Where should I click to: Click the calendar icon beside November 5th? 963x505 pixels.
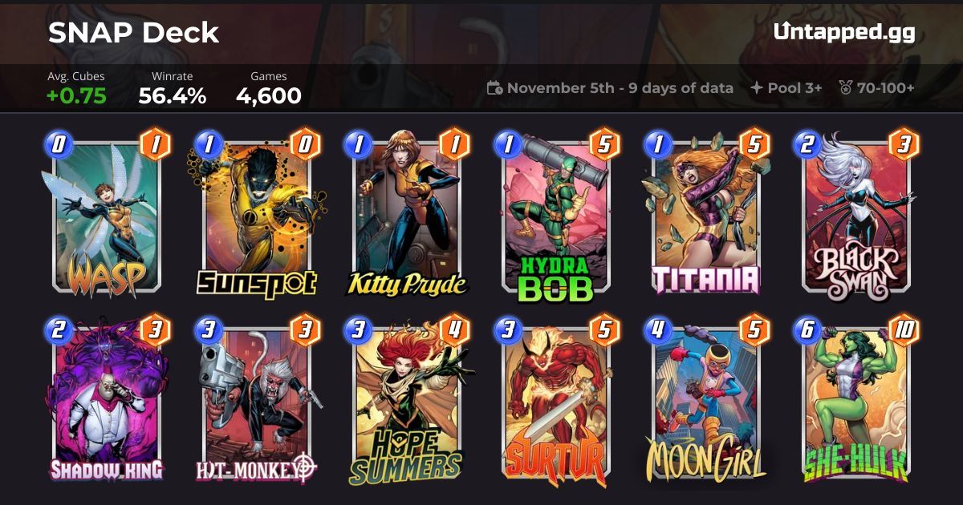[495, 88]
